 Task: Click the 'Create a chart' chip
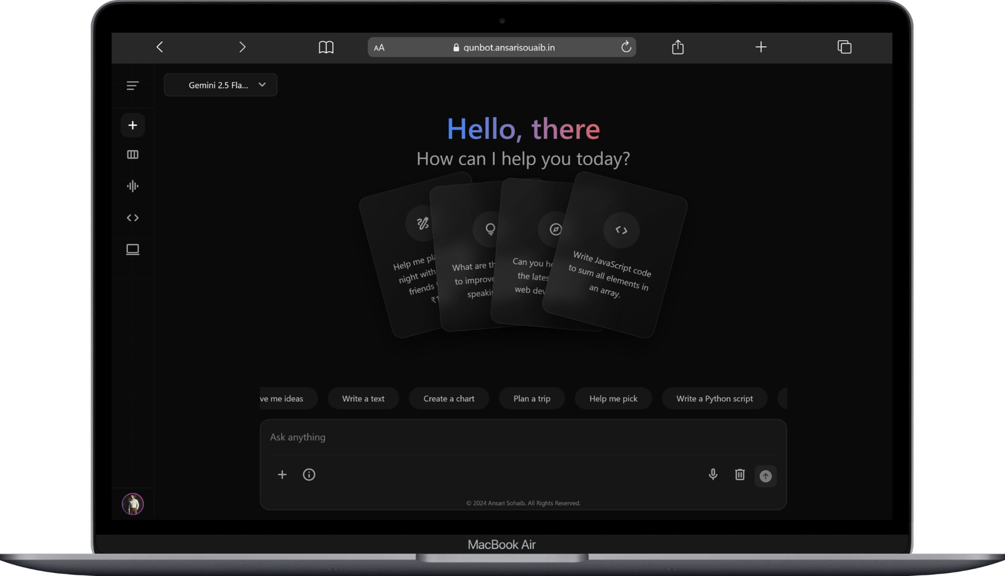coord(449,398)
